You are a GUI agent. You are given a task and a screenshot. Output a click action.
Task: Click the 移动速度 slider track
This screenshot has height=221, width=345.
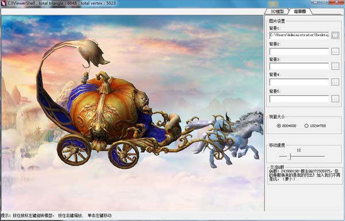pos(302,156)
